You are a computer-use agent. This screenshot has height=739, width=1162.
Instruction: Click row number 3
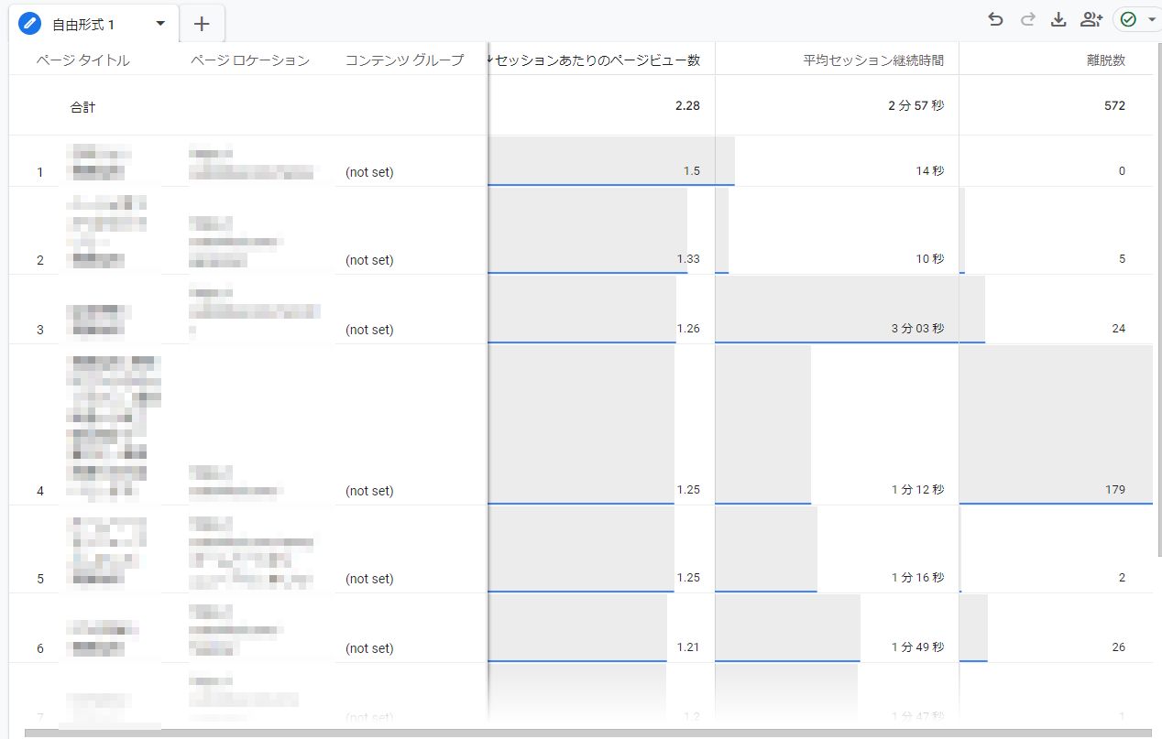(40, 329)
